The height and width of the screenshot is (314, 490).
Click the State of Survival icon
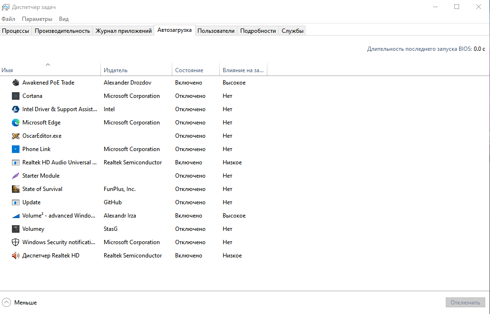pyautogui.click(x=16, y=189)
